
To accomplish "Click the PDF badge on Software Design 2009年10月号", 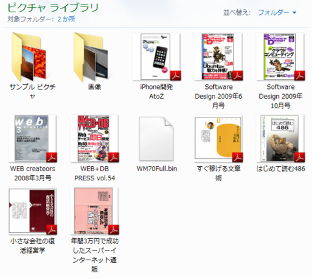I will click(299, 75).
